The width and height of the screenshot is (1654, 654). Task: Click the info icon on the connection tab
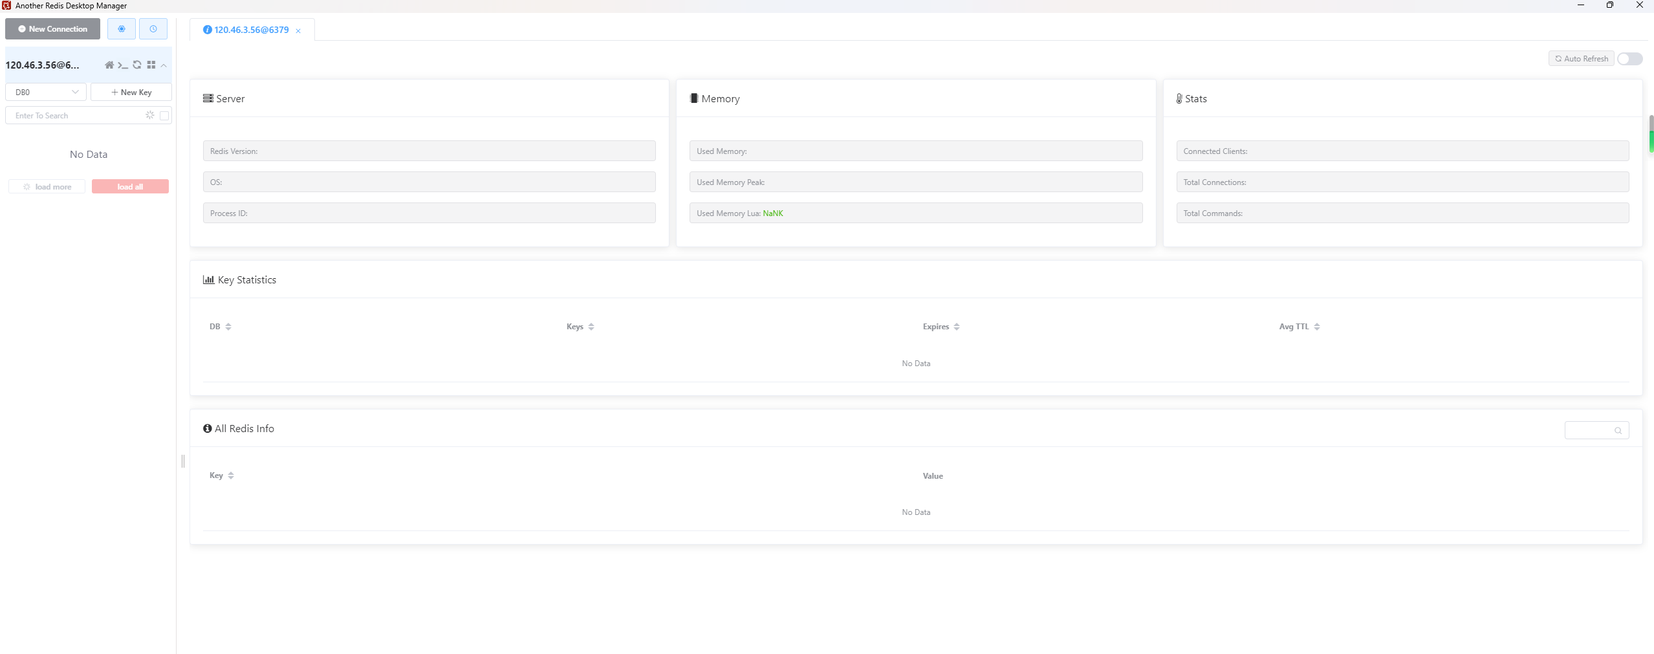click(207, 30)
